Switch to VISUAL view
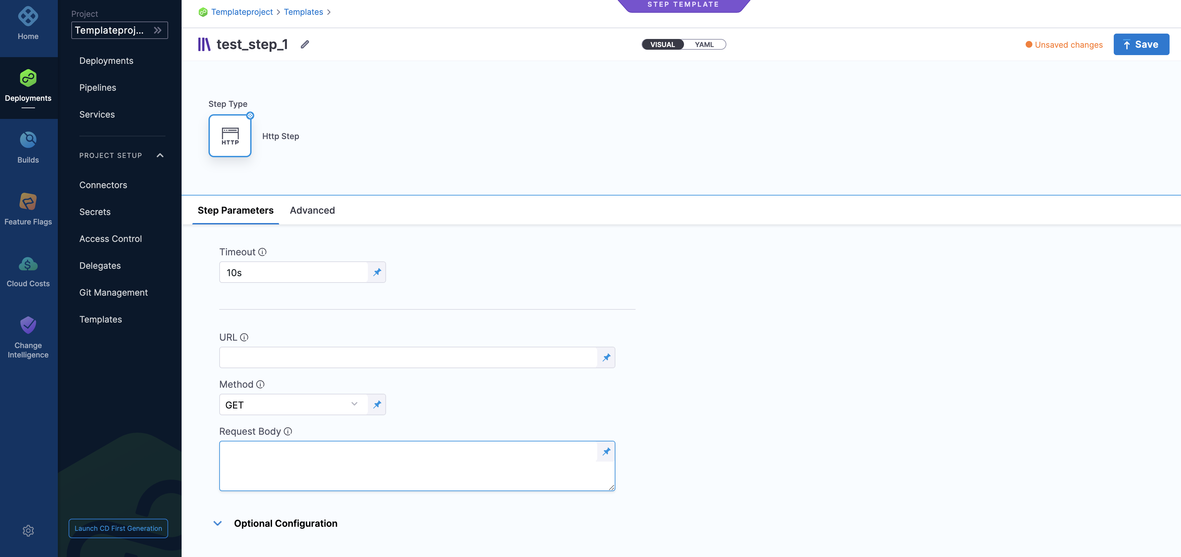Viewport: 1181px width, 557px height. point(662,44)
